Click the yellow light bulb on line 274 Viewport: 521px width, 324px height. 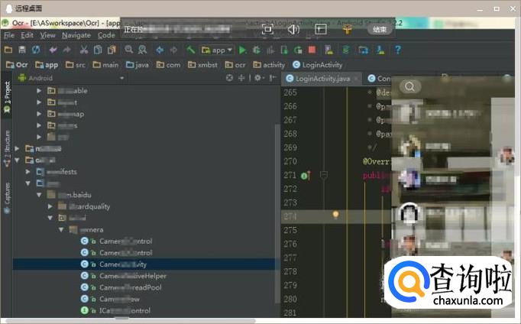[x=335, y=215]
